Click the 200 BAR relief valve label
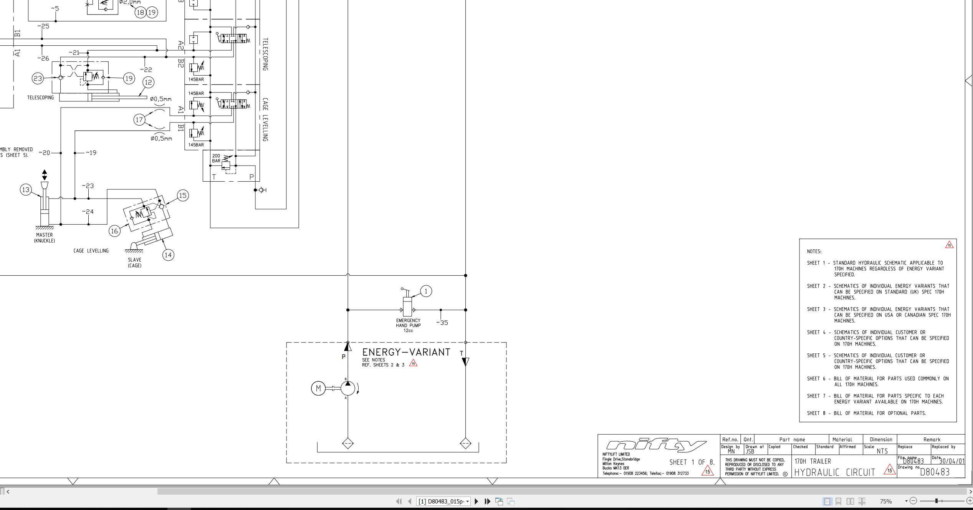 (216, 158)
